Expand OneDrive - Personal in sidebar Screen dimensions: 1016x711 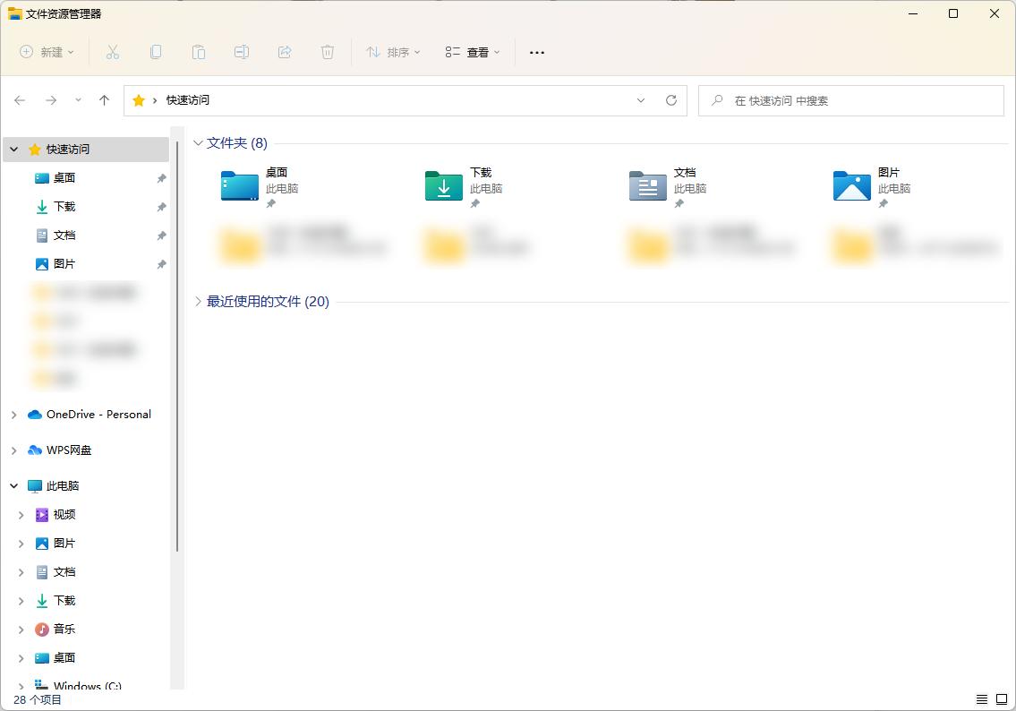tap(13, 415)
